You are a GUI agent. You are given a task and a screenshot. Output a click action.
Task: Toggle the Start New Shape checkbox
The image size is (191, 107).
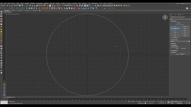[x=176, y=25]
